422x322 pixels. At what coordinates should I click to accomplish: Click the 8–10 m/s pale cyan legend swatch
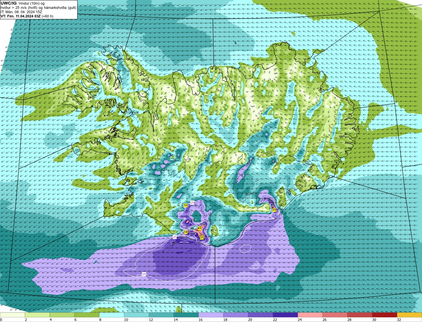click(x=112, y=315)
